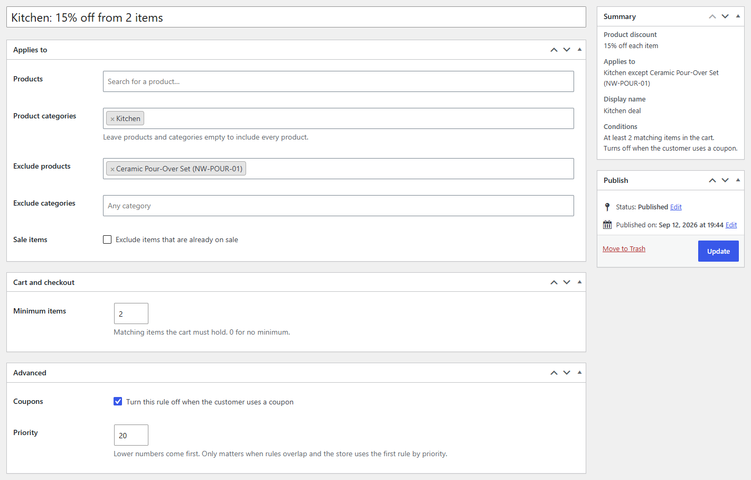Viewport: 751px width, 480px height.
Task: Click the Sale items label
Action: pyautogui.click(x=30, y=239)
